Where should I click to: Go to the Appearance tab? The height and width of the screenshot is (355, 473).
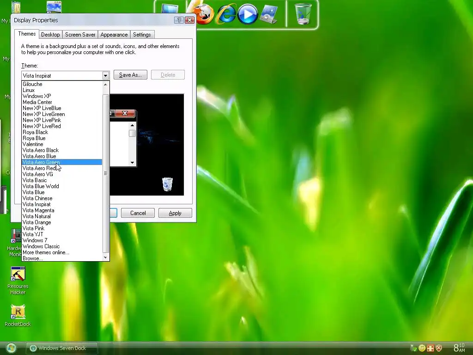click(114, 35)
